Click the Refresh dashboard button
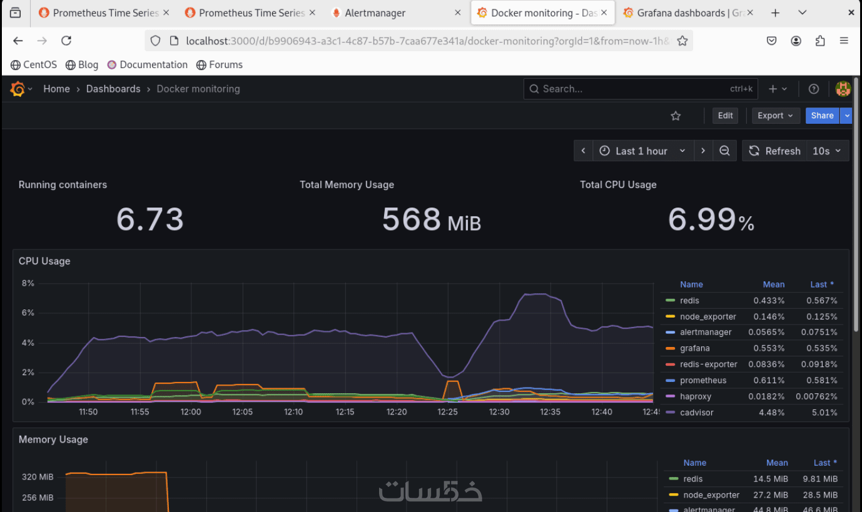 [x=774, y=151]
